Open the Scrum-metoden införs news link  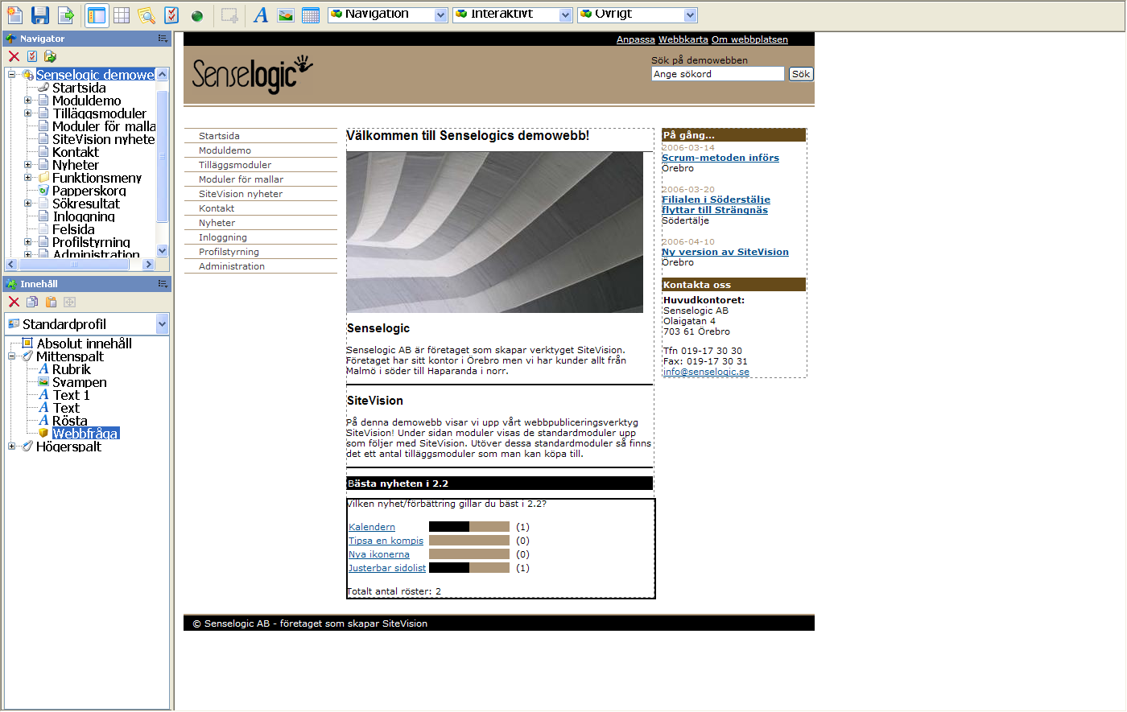720,158
